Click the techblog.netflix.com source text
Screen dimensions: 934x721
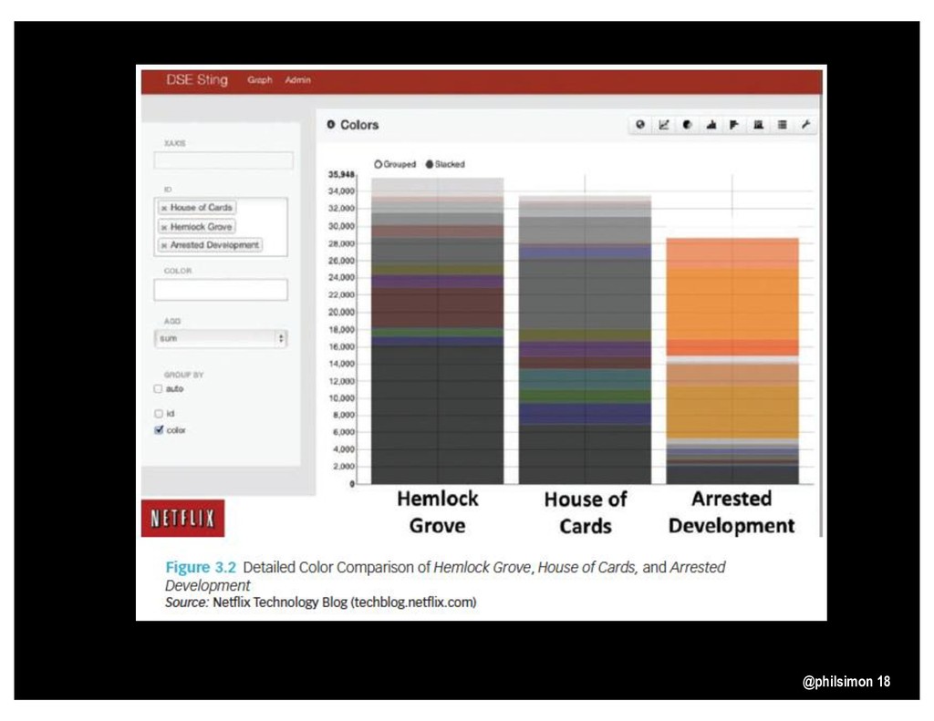(414, 602)
